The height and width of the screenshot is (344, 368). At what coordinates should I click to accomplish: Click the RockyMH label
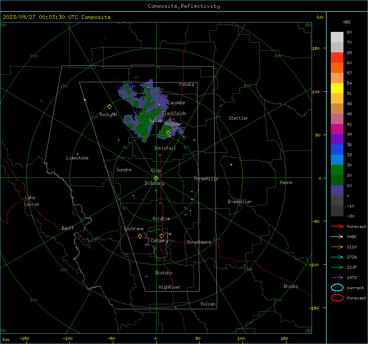108,115
